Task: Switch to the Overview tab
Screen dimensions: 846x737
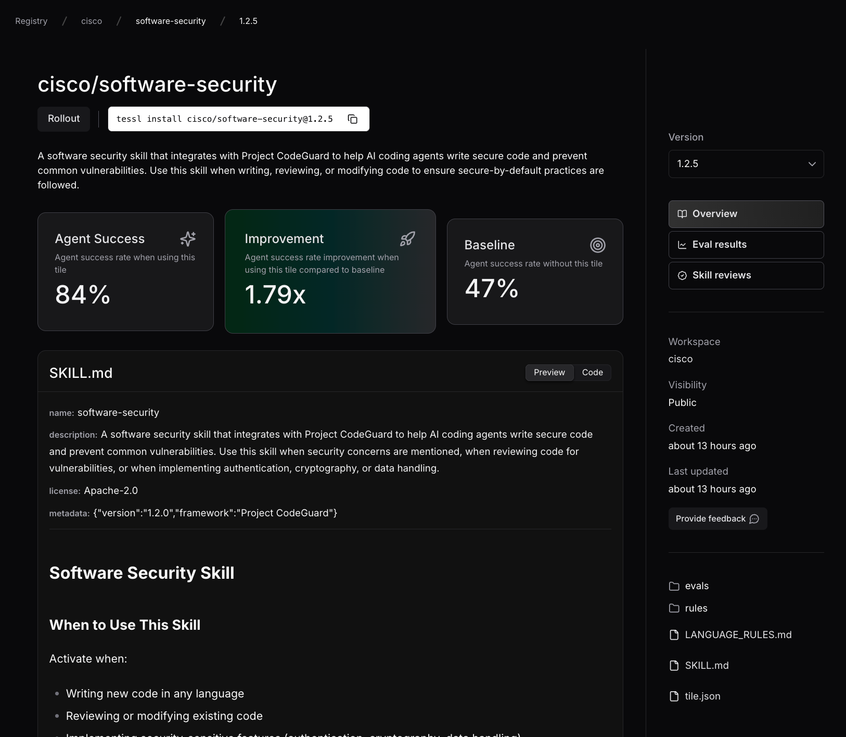Action: pyautogui.click(x=746, y=214)
